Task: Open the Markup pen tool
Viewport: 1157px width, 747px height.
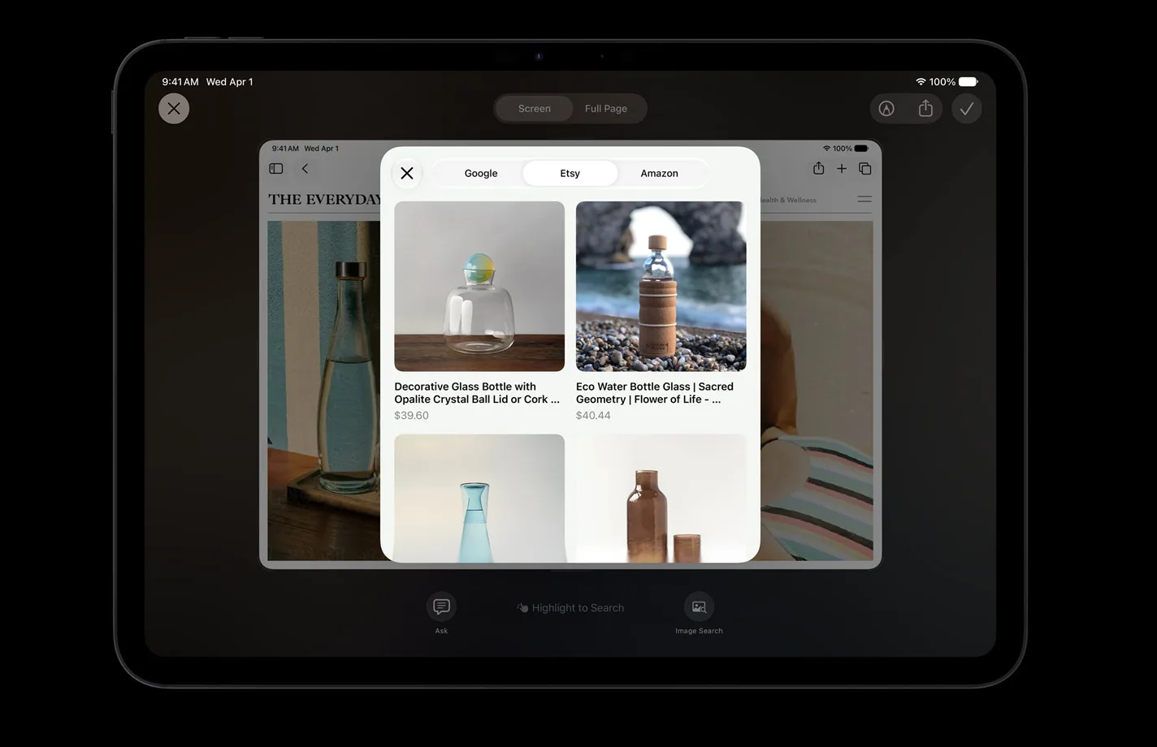Action: coord(886,108)
